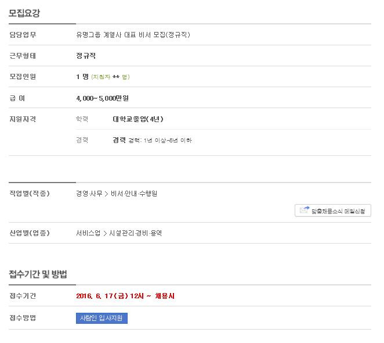Click the job title text 유명그룹 계열사 대표 비서 모집

133,35
